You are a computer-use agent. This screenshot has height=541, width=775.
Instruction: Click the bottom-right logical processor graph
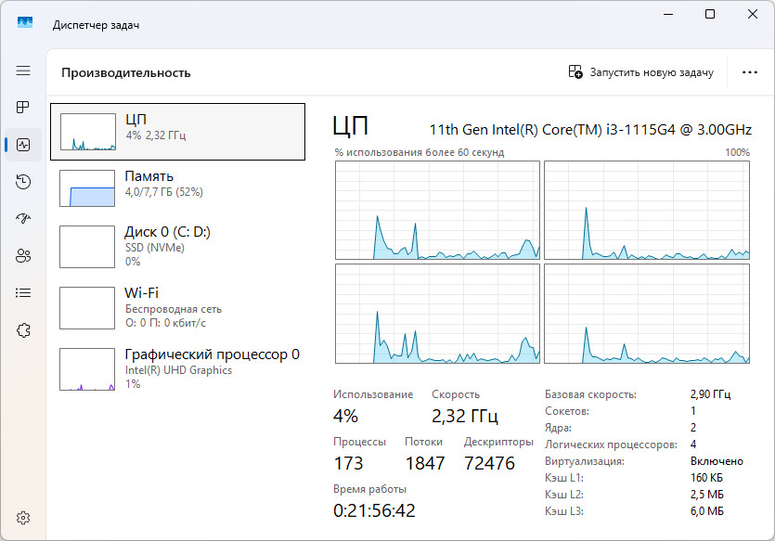coord(647,314)
